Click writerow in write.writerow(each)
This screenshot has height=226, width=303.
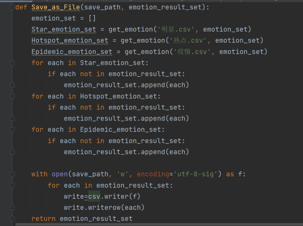(x=104, y=208)
